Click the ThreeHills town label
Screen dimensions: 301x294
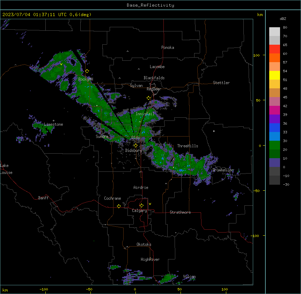pos(188,146)
